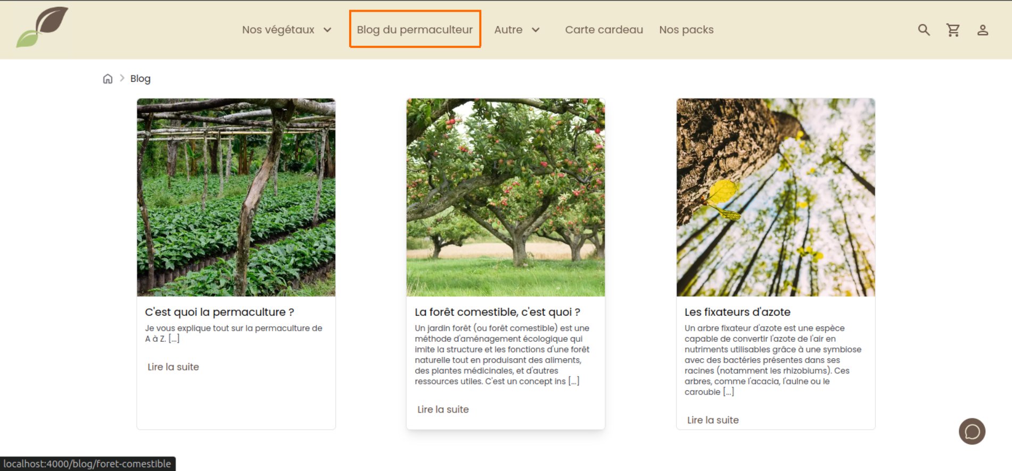Select Blog du permaculteur menu item

(415, 29)
